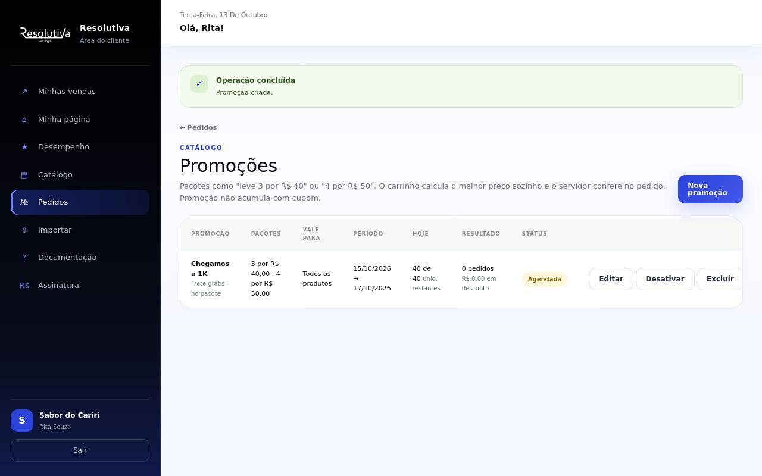This screenshot has height=476, width=762.
Task: Click the Sair button
Action: point(80,450)
